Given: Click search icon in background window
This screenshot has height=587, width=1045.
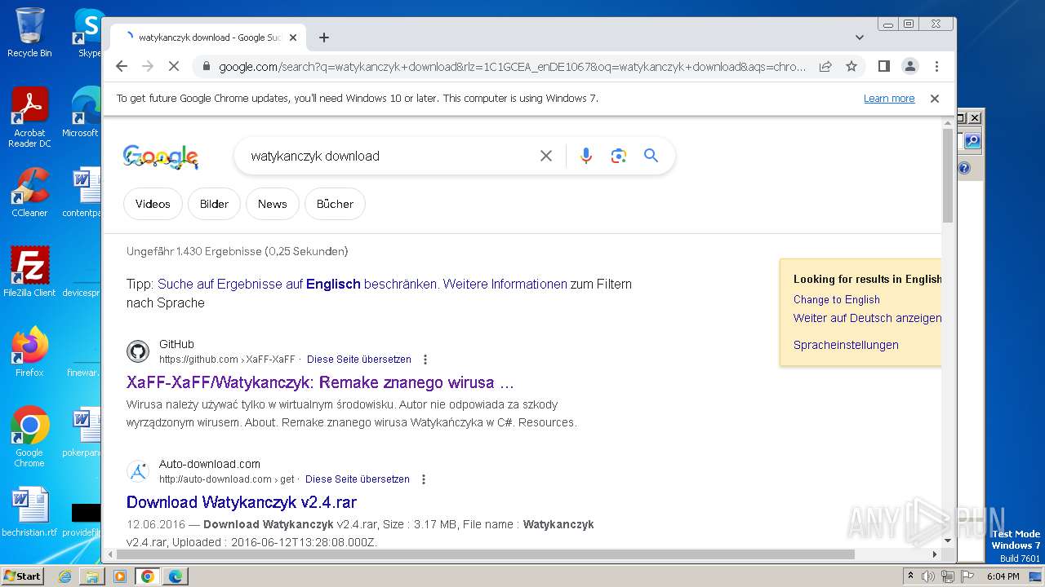Looking at the screenshot, I should click(x=972, y=141).
